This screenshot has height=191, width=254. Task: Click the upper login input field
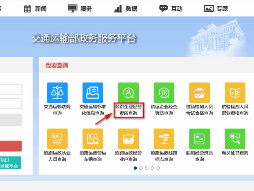pyautogui.click(x=11, y=89)
